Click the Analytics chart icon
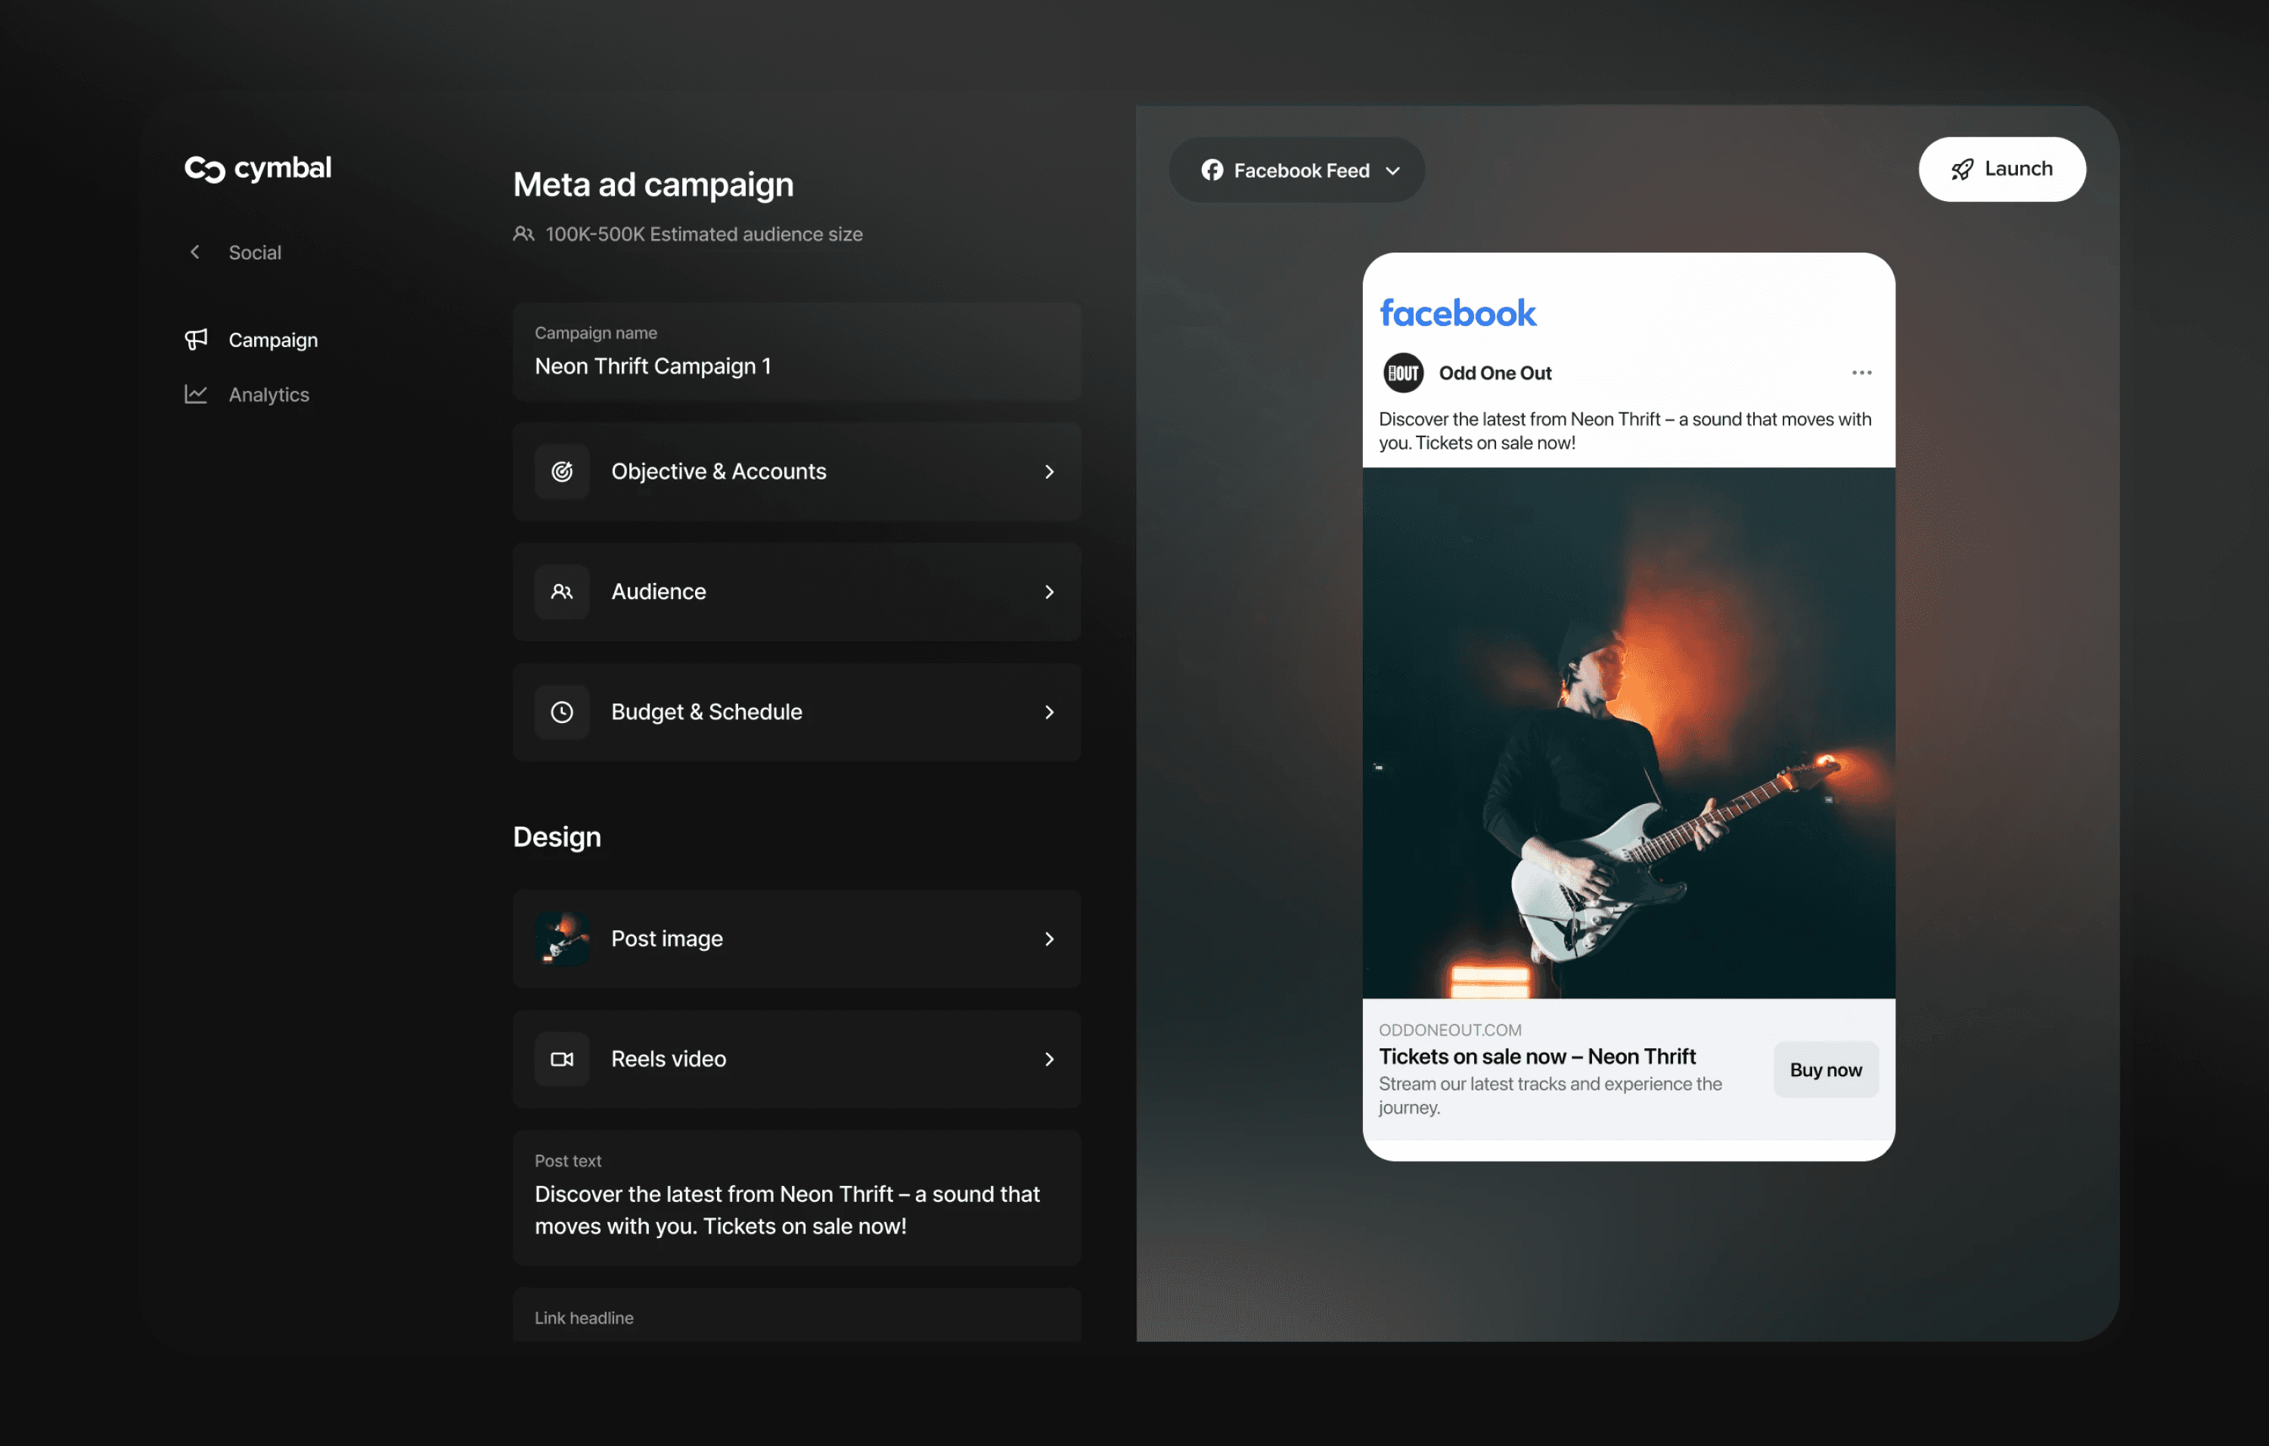This screenshot has height=1446, width=2269. tap(196, 394)
